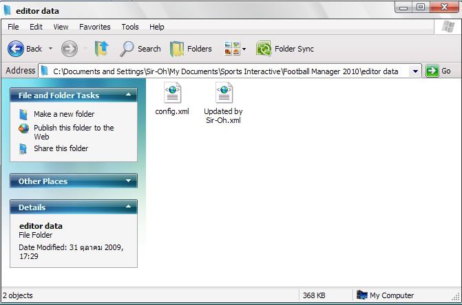Click the config.xml file name label
The height and width of the screenshot is (305, 462).
pyautogui.click(x=172, y=111)
